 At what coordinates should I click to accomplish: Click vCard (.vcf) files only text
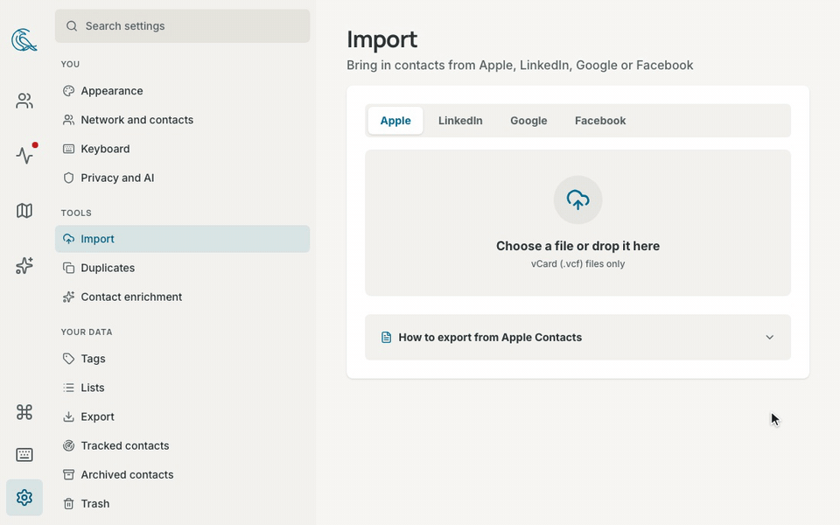[577, 263]
